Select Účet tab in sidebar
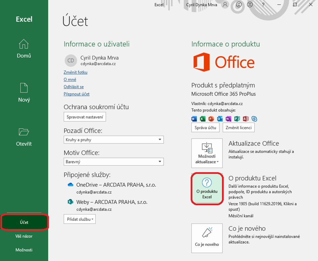Screen dimensions: 318x261 (24, 222)
